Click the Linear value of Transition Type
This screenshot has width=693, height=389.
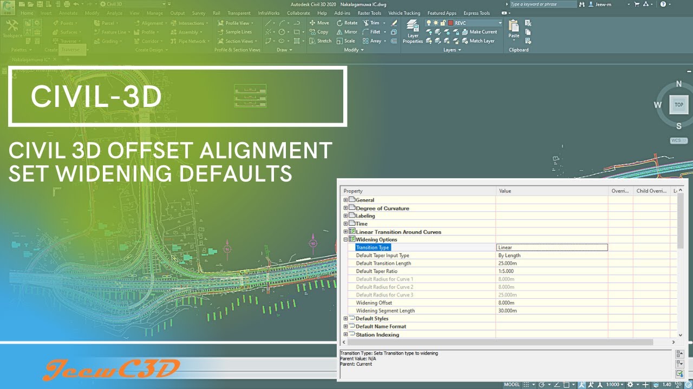click(552, 247)
